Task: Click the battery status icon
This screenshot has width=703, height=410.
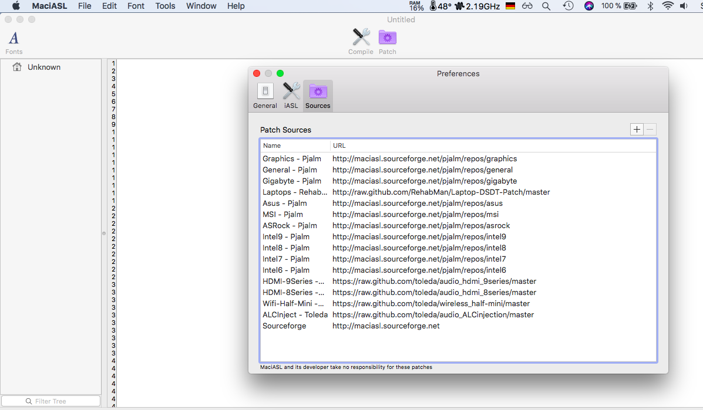Action: pyautogui.click(x=630, y=6)
